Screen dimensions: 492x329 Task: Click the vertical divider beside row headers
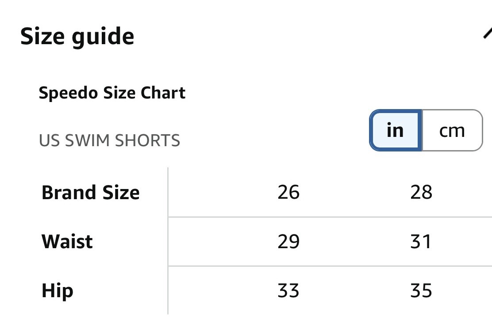[x=168, y=241]
